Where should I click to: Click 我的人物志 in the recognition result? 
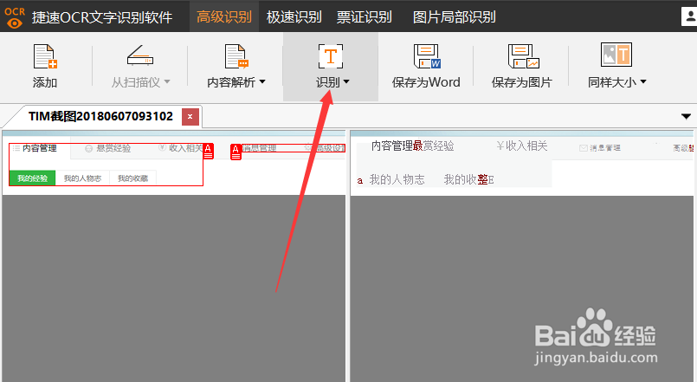(397, 179)
